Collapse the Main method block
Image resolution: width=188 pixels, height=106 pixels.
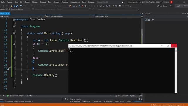click(14, 33)
